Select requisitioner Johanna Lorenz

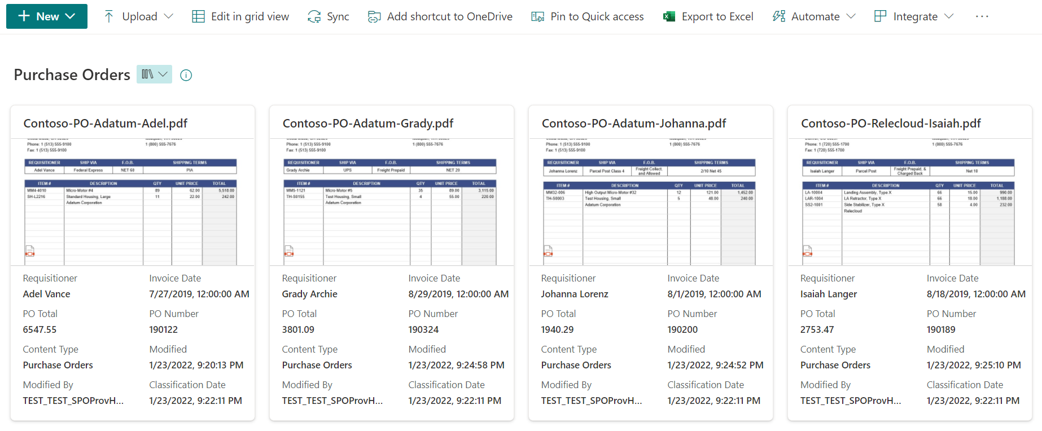[575, 294]
